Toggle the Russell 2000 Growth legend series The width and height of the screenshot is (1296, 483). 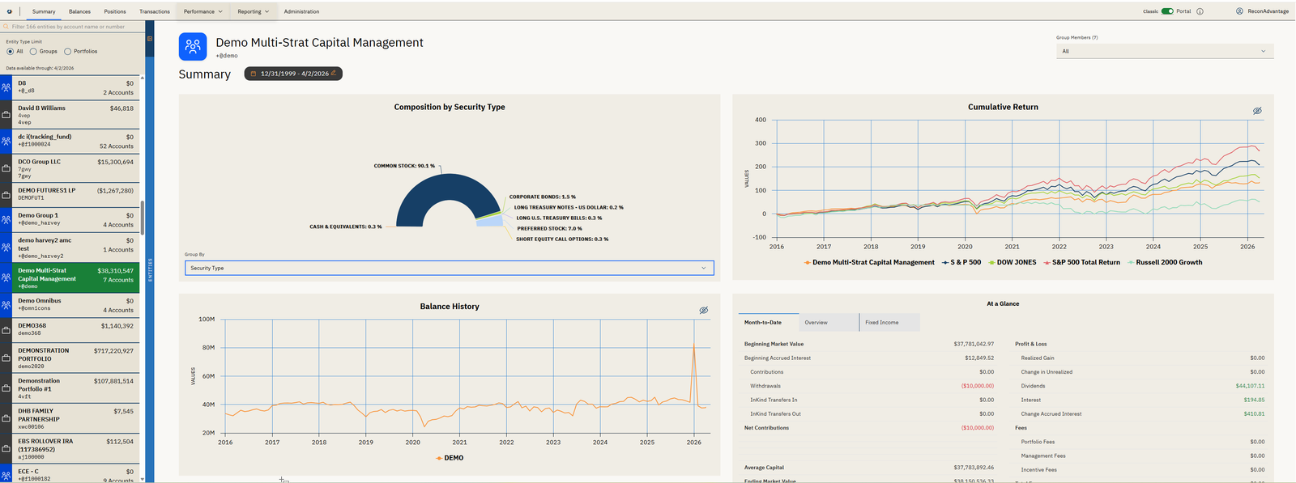[x=1165, y=262]
